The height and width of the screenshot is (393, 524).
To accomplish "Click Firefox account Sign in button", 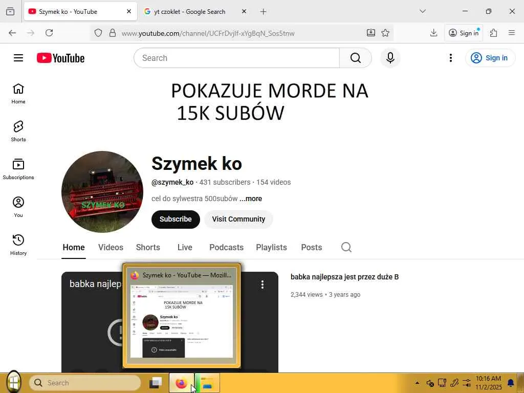I will (x=464, y=33).
